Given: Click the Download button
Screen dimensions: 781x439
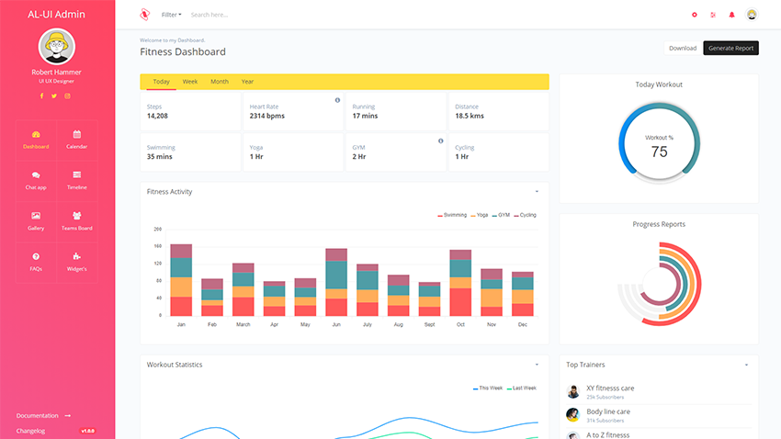Looking at the screenshot, I should (682, 48).
